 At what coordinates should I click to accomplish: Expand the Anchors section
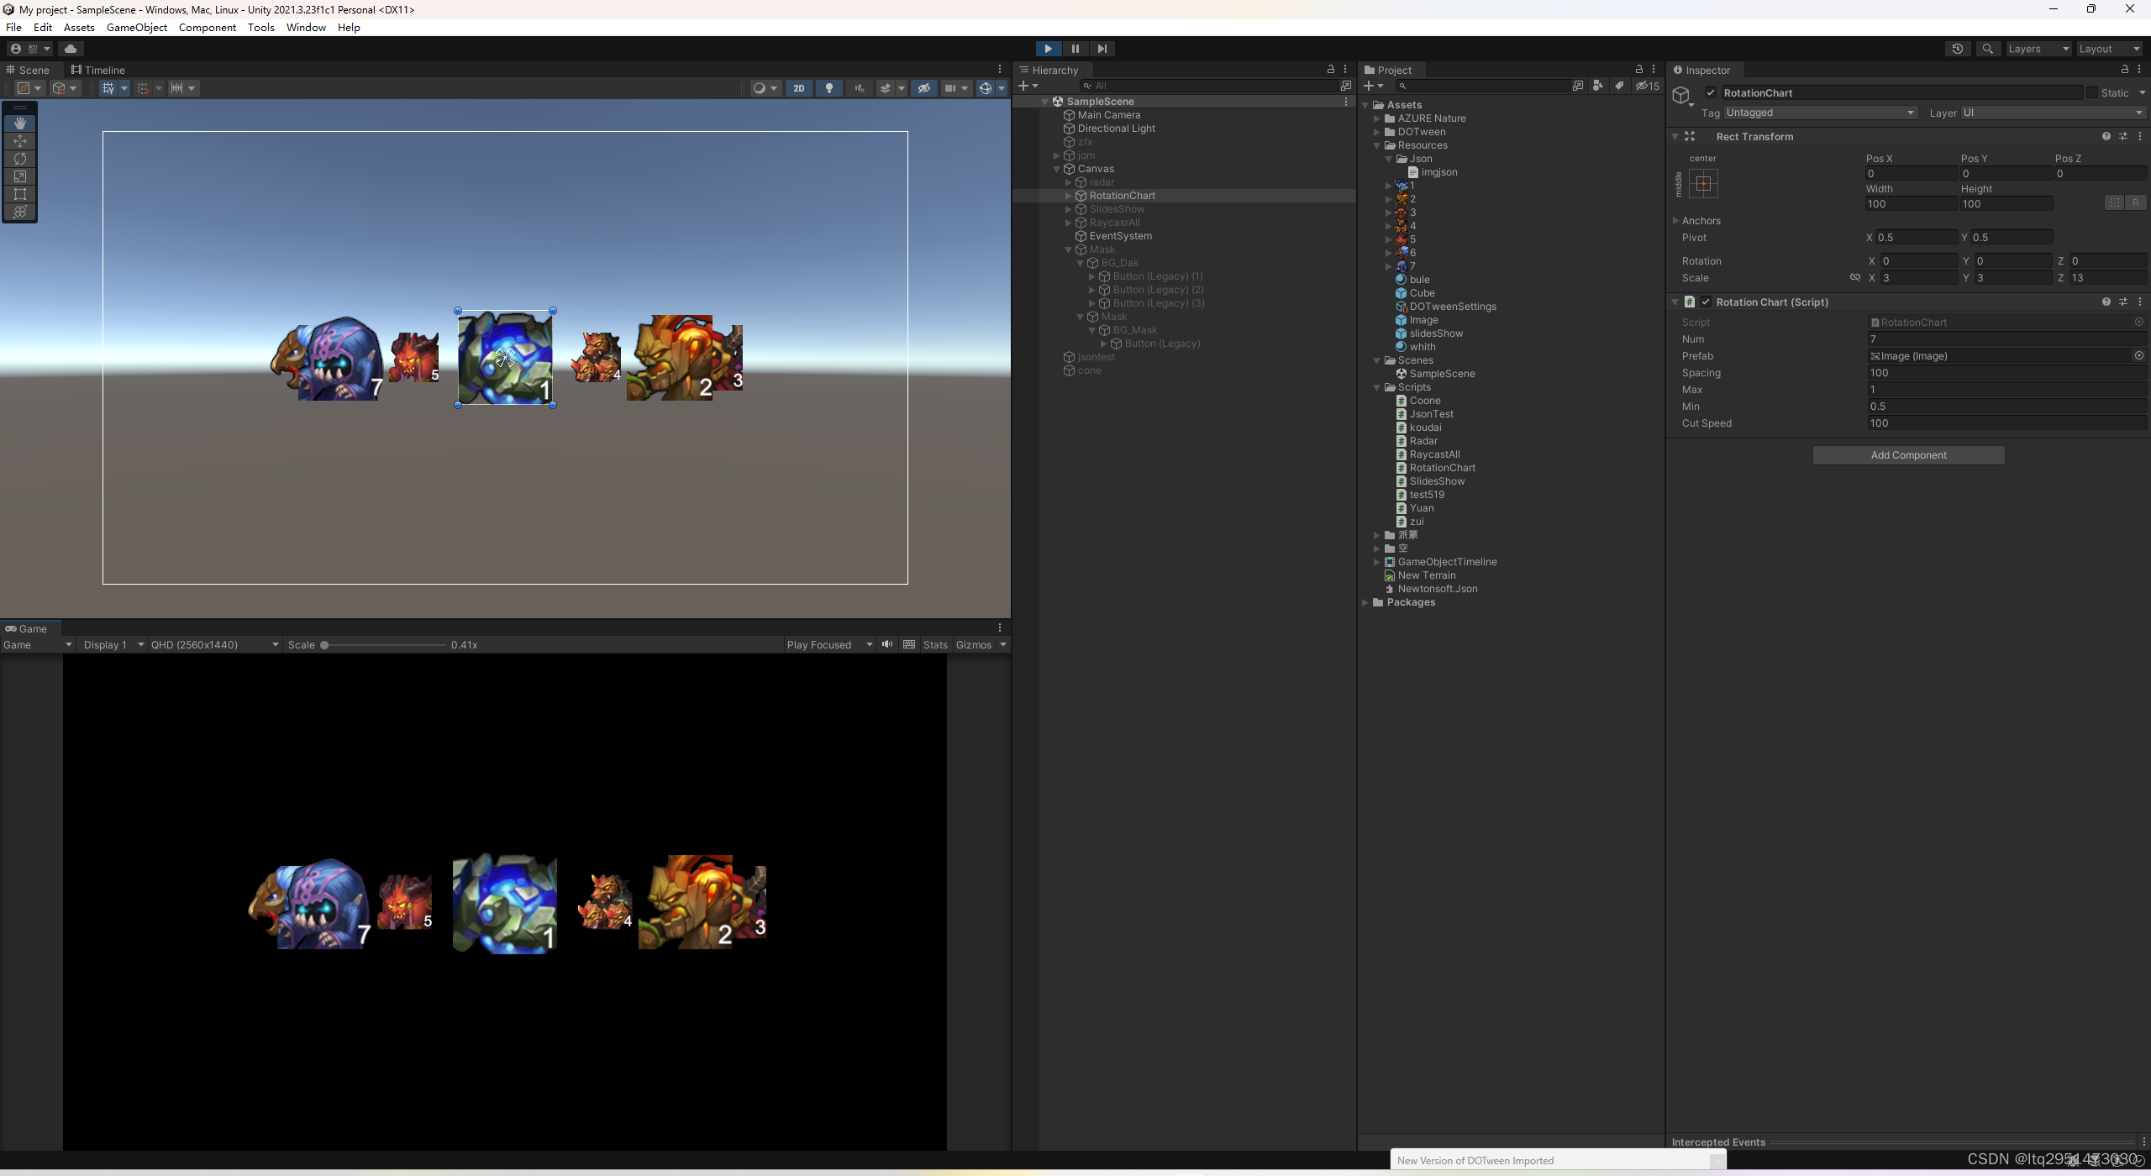pyautogui.click(x=1675, y=221)
